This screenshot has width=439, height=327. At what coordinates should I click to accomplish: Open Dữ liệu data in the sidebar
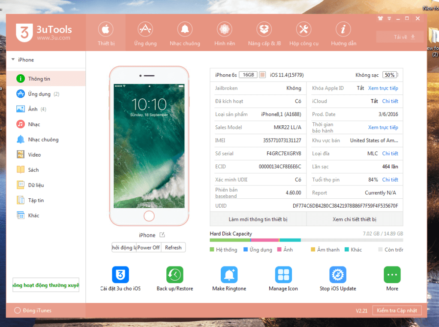coord(46,185)
